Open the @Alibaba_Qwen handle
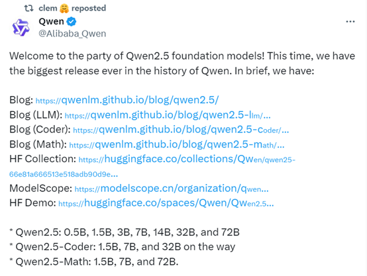367x276 pixels. point(72,34)
